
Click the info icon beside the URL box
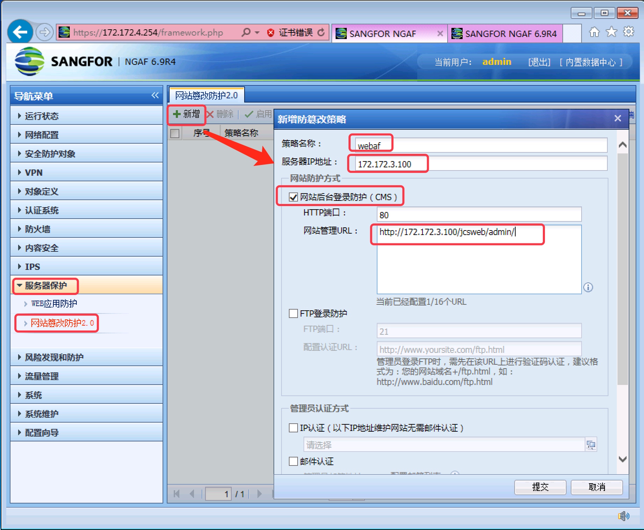pos(588,287)
